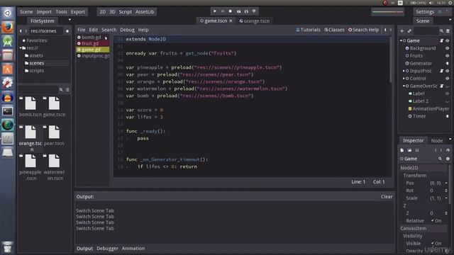Search properties in the Inspector
This screenshot has width=454, height=255.
tap(440, 159)
